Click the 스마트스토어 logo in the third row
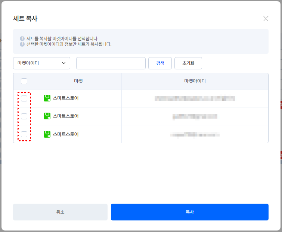 [x=47, y=134]
